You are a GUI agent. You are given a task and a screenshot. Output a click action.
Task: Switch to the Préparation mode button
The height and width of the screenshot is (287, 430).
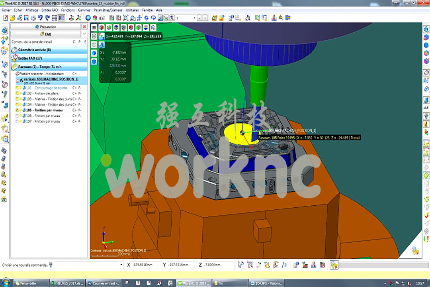tap(45, 27)
